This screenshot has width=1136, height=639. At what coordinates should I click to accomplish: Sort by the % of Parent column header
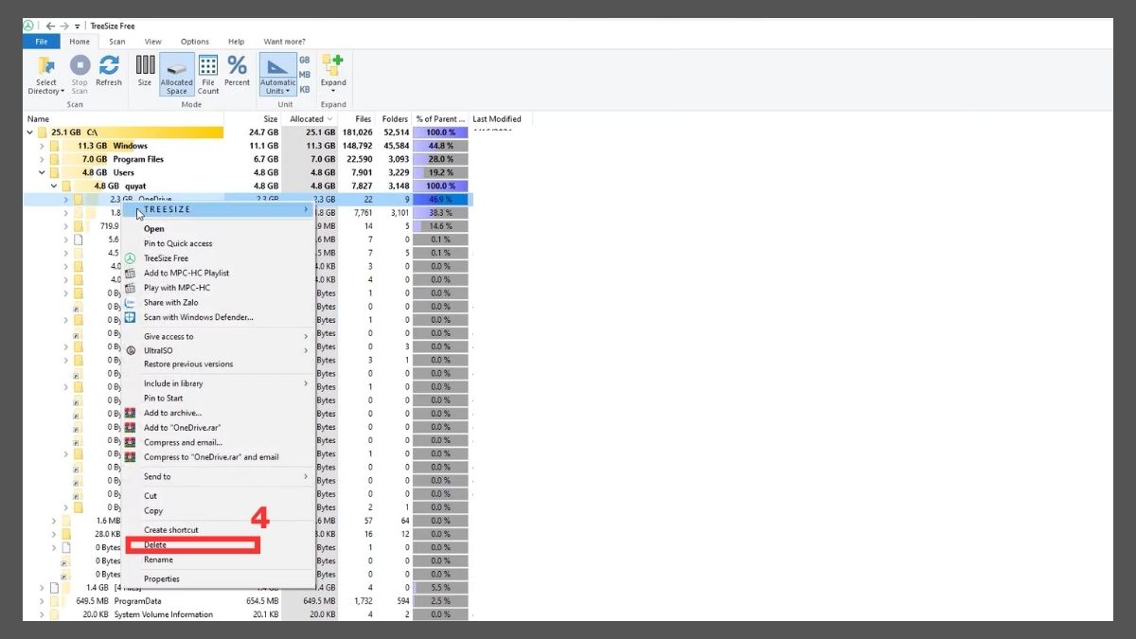[441, 119]
